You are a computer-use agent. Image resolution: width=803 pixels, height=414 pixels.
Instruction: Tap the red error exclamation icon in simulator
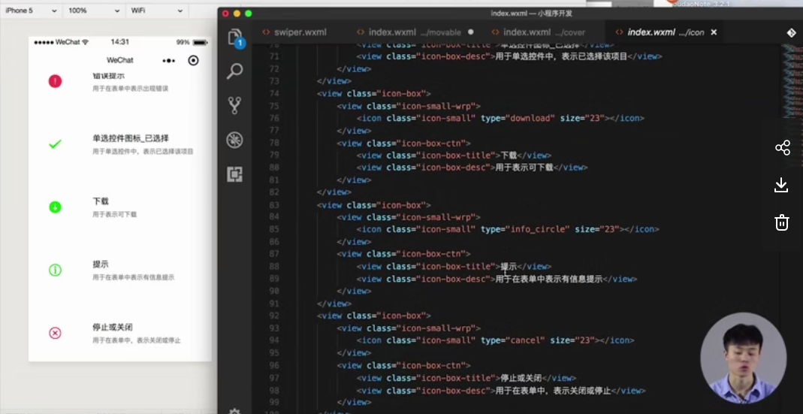55,81
